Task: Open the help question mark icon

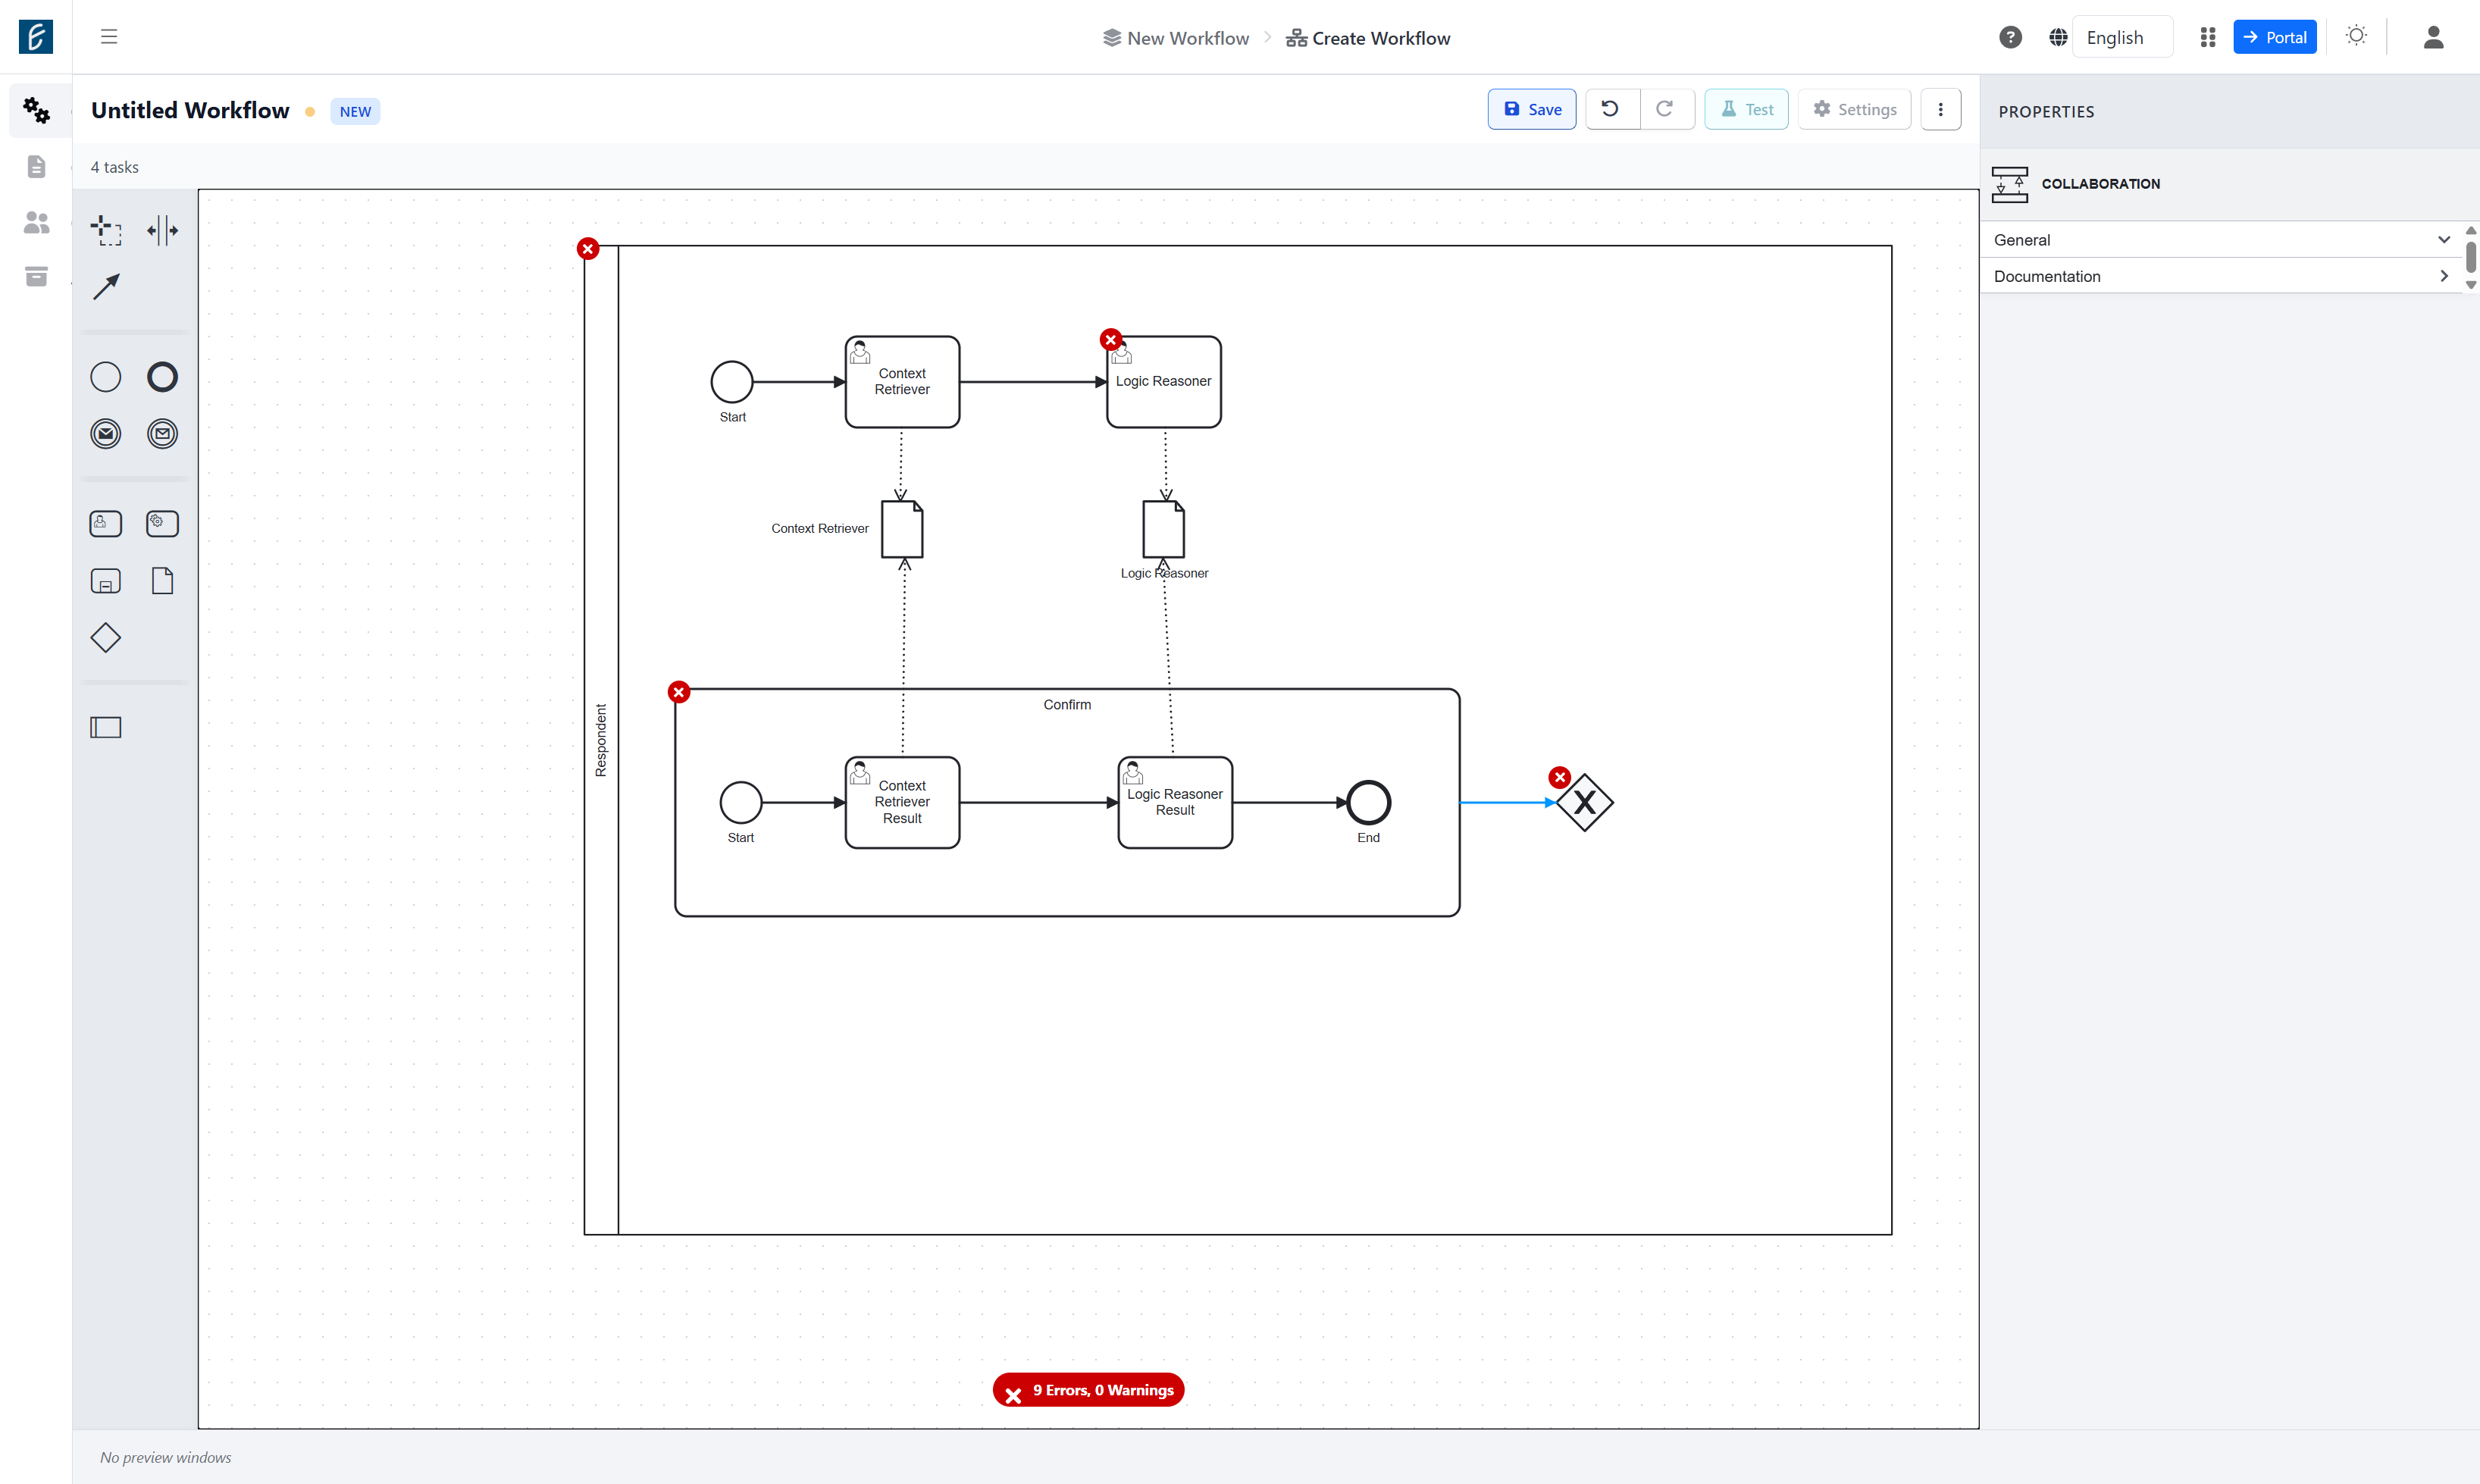Action: [2010, 37]
